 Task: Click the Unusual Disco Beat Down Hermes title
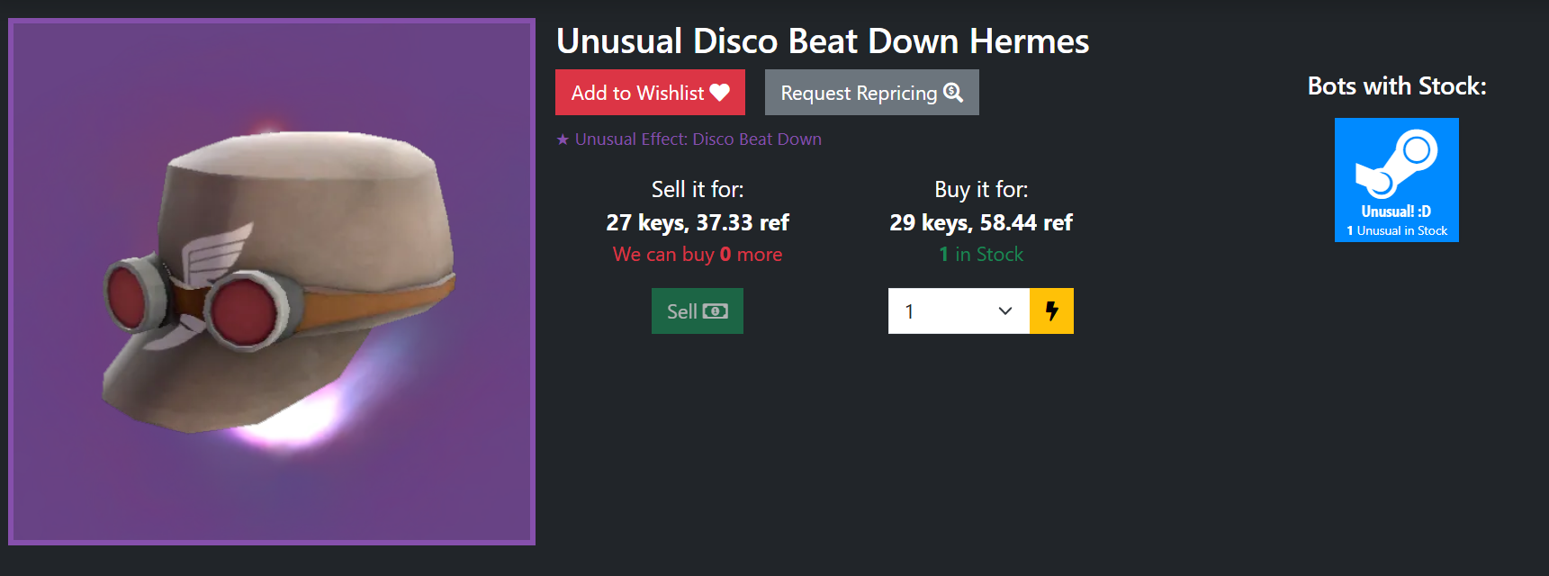(823, 41)
